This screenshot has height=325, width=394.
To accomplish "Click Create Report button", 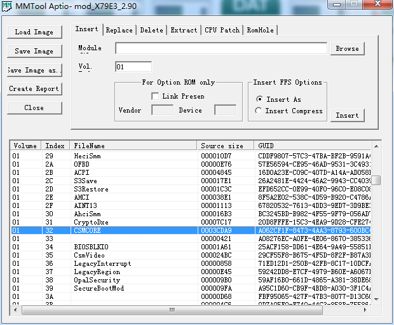I will (34, 89).
